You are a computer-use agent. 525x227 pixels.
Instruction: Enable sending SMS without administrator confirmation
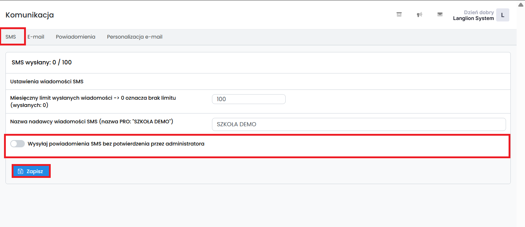click(18, 144)
